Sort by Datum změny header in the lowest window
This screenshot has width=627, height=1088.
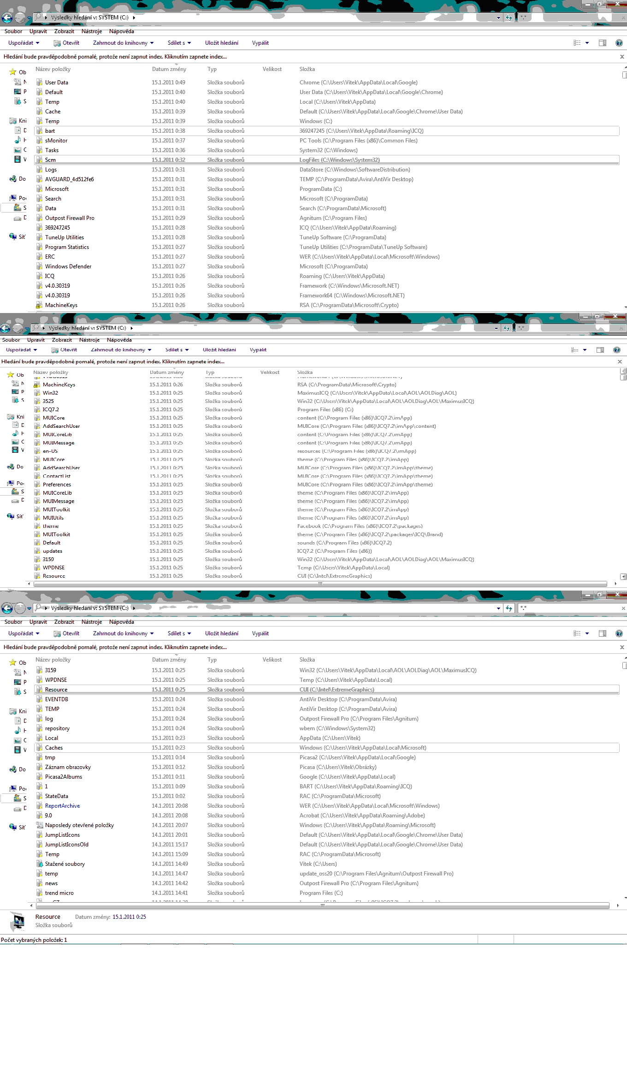[x=169, y=660]
